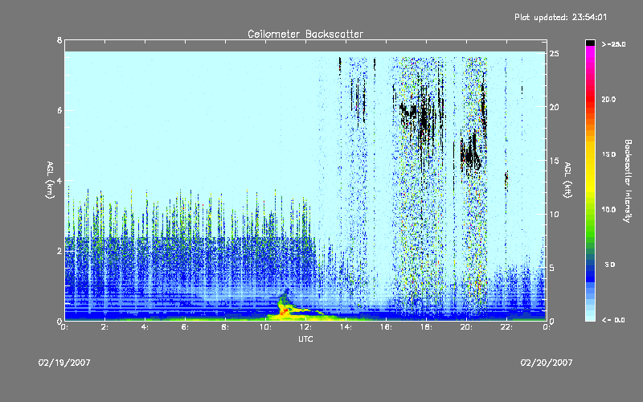Click the '6:' hour tick on time axis
The image size is (643, 402).
(x=185, y=327)
